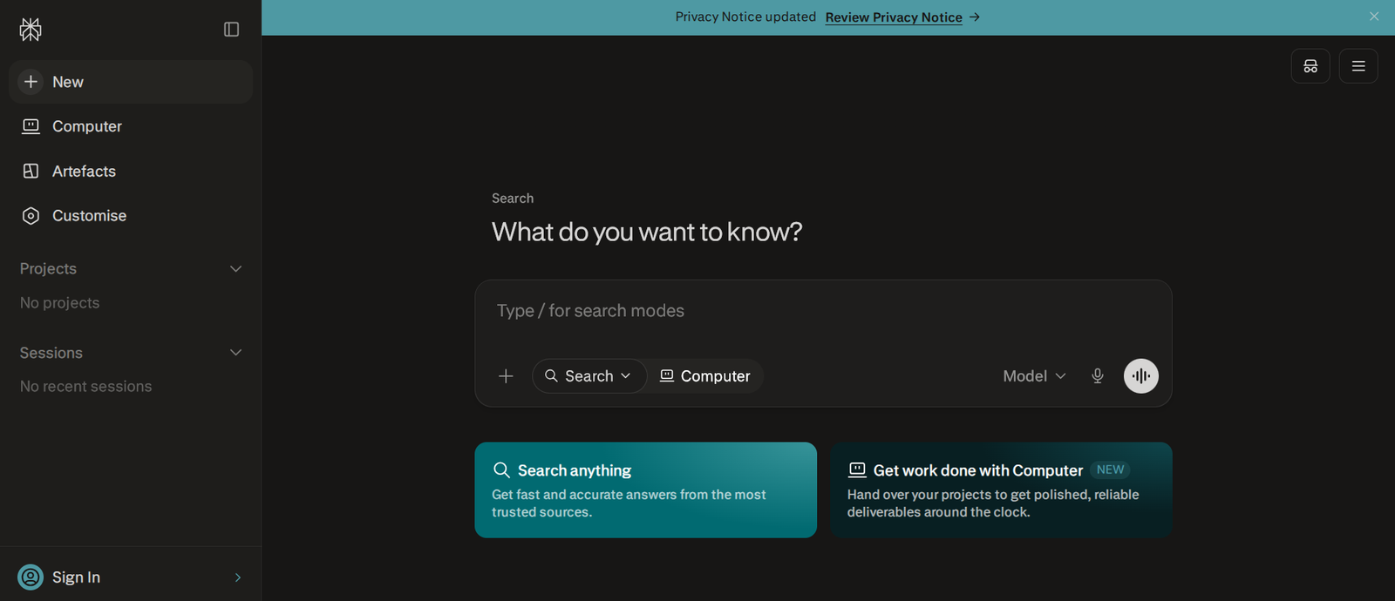Screen dimensions: 1395x601
Task: Click the plus attach icon in search box
Action: pyautogui.click(x=506, y=376)
